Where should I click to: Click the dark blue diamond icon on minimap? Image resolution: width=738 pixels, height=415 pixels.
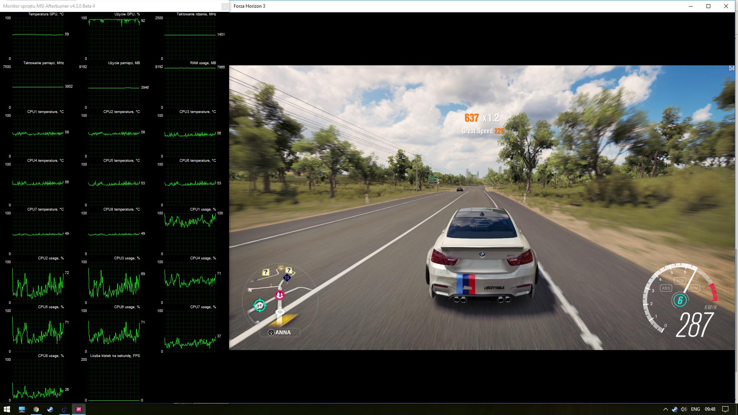click(287, 277)
